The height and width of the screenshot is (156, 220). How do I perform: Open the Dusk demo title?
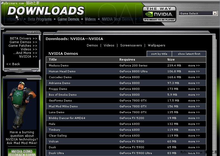[x=52, y=147]
